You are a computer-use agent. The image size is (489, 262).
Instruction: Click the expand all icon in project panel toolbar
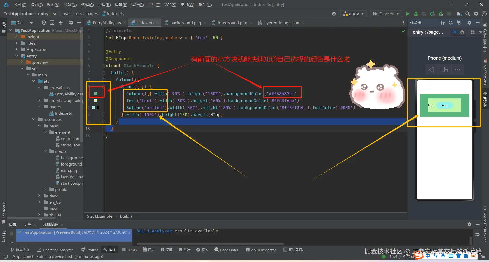point(52,23)
